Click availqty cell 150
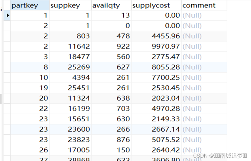Image resolution: width=251 pixels, height=161 pixels. click(111, 150)
